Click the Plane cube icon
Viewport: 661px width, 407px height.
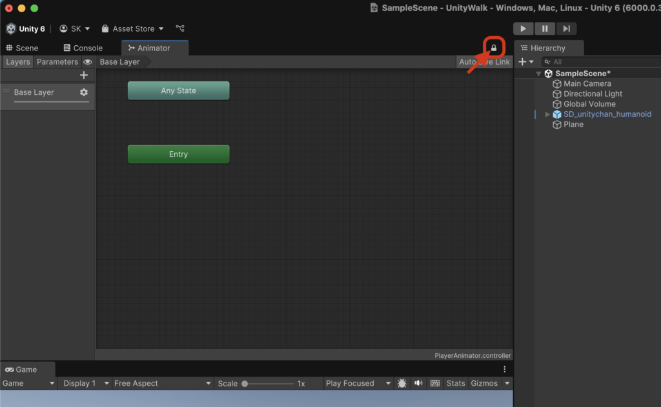click(x=557, y=125)
